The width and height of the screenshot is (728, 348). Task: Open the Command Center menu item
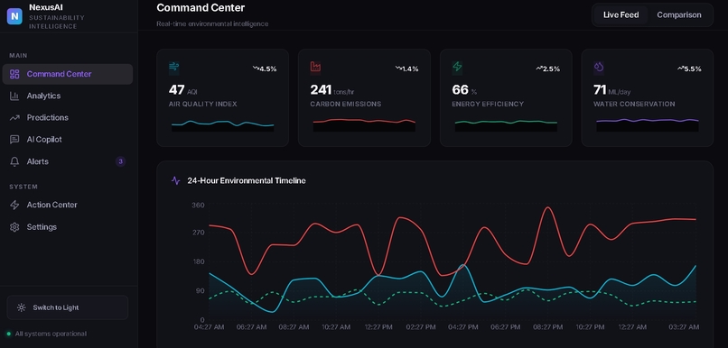[68, 74]
